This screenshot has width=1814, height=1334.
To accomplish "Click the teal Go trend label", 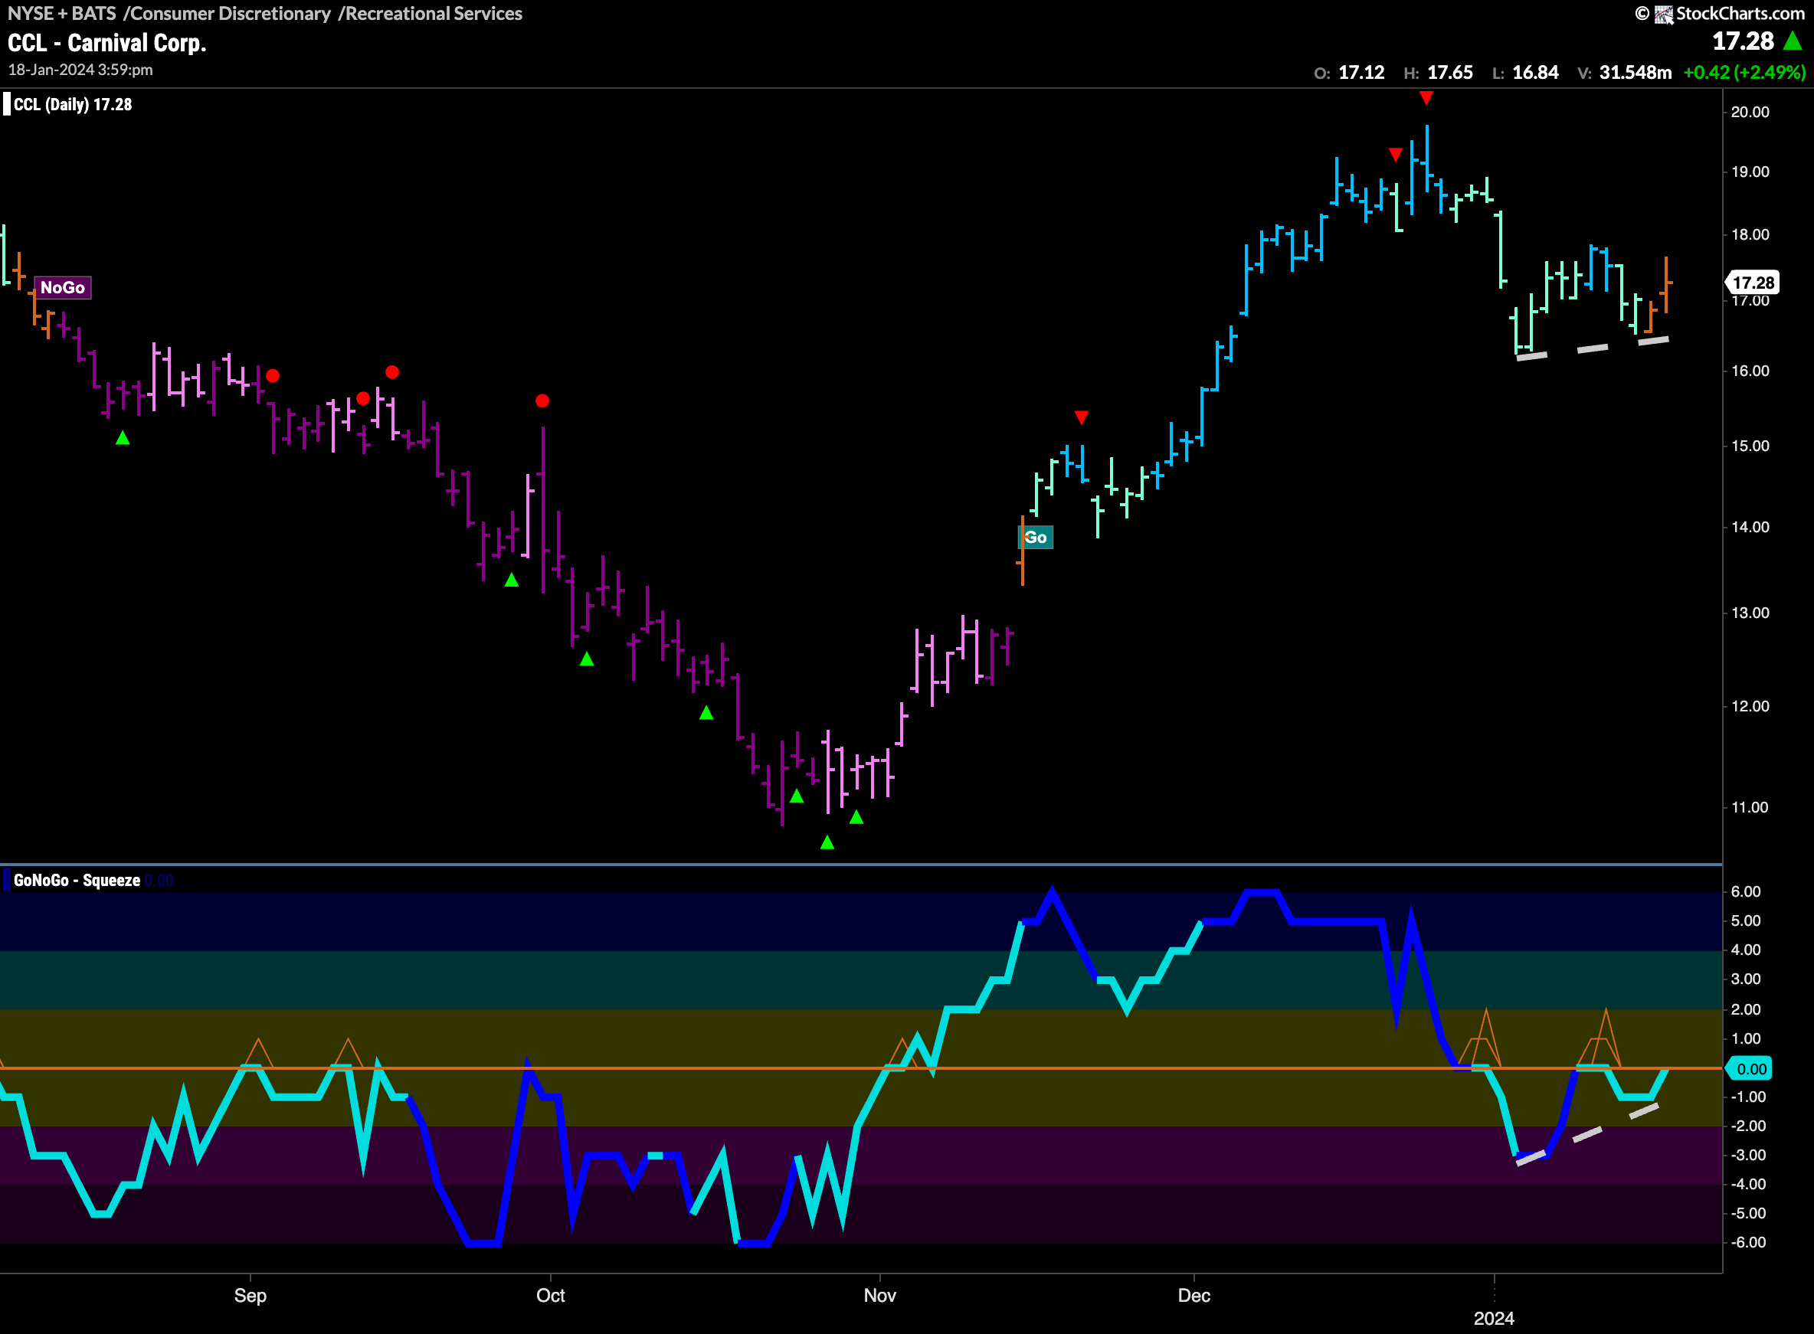I will tap(1036, 537).
